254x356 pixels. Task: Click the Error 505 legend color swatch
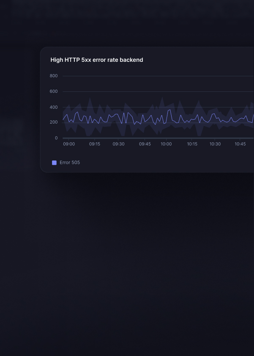point(54,163)
